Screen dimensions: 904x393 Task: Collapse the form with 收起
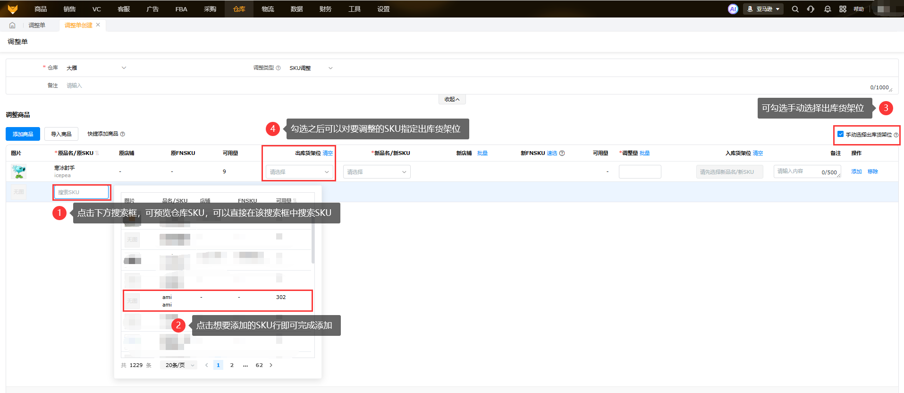point(452,99)
